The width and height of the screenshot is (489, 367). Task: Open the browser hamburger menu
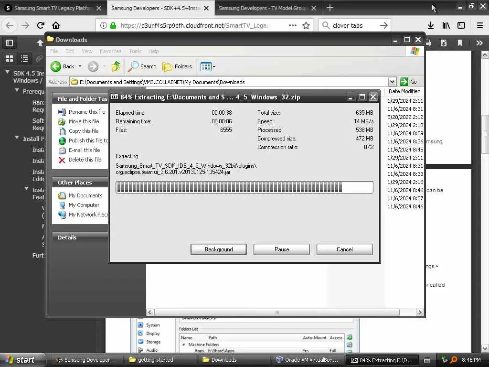coord(479,25)
